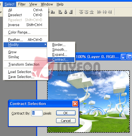132x136 pixels.
Task: Open the Window menu
Action: (x=47, y=4)
